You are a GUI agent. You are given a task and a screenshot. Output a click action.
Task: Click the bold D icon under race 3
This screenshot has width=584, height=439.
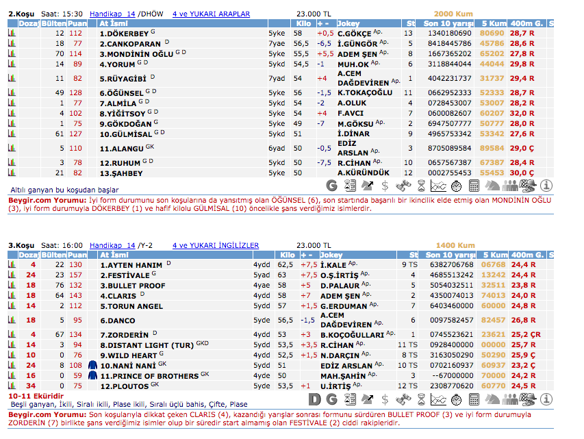(x=314, y=399)
